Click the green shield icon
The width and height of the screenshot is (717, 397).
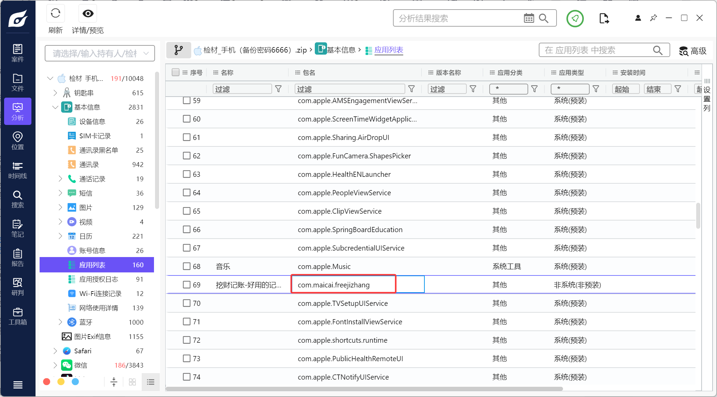coord(575,18)
